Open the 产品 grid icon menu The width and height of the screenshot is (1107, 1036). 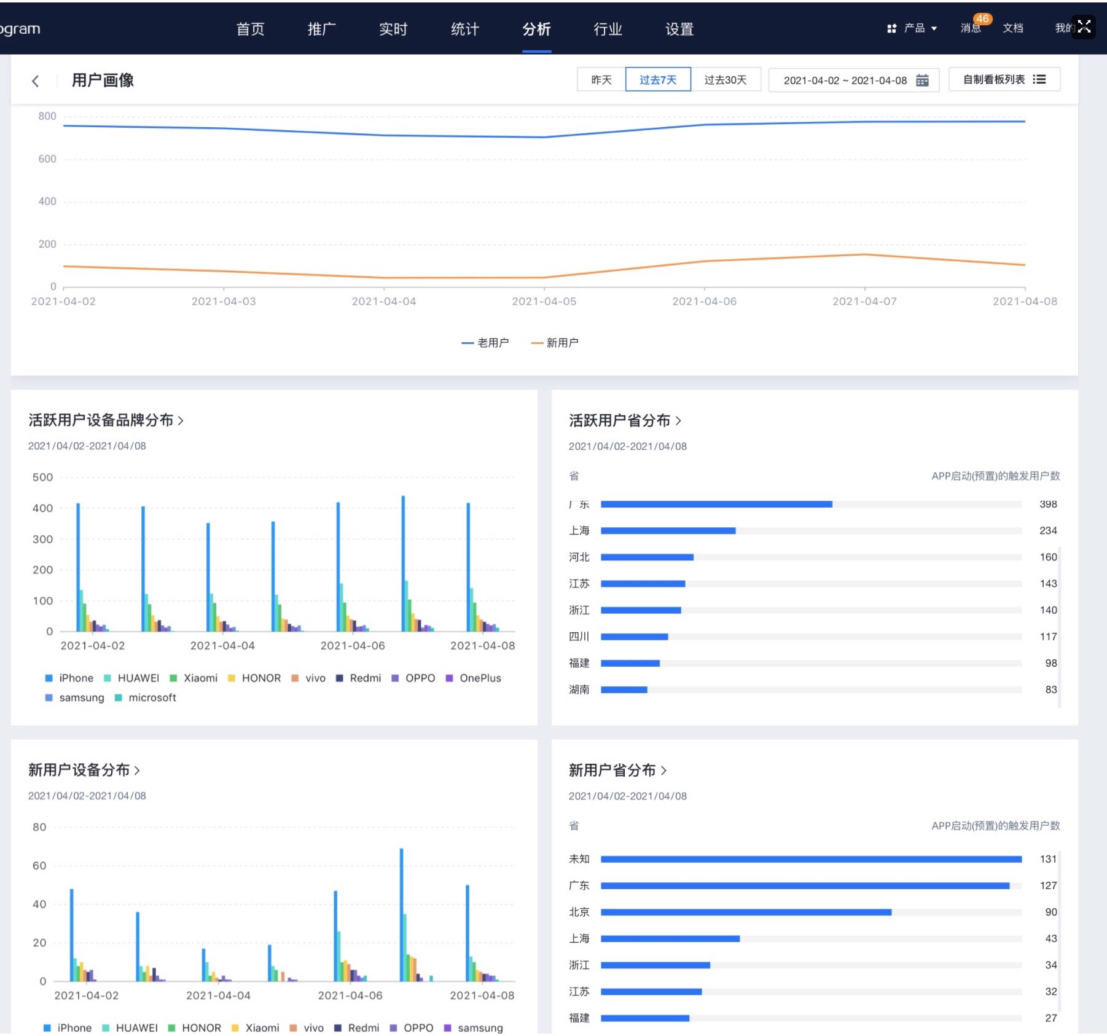(x=891, y=28)
